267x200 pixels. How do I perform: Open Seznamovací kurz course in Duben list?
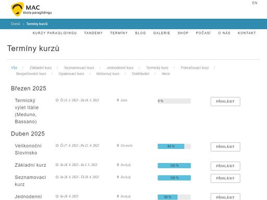point(30,181)
